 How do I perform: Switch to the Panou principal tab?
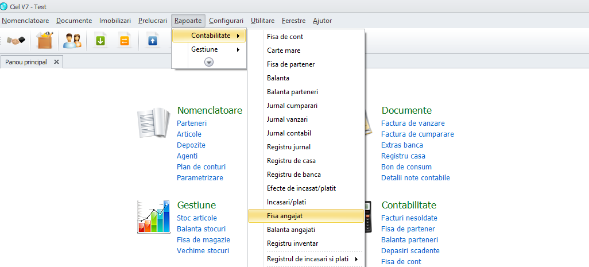click(26, 62)
